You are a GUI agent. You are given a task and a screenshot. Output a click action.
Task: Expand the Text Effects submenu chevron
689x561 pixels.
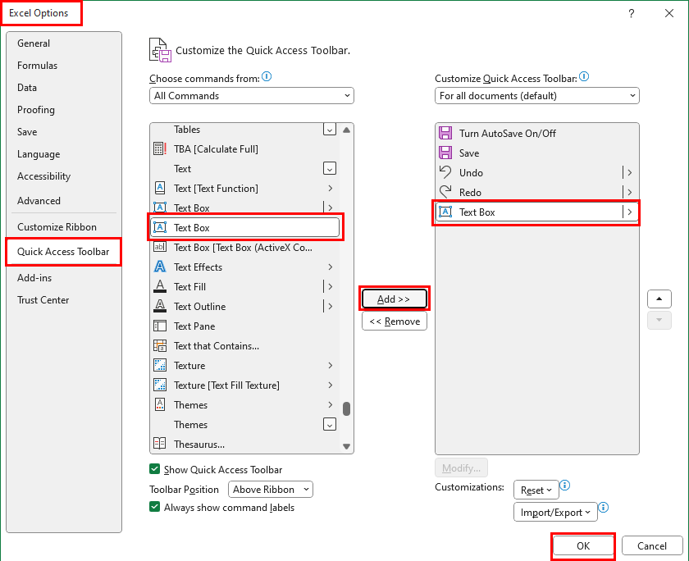click(331, 267)
